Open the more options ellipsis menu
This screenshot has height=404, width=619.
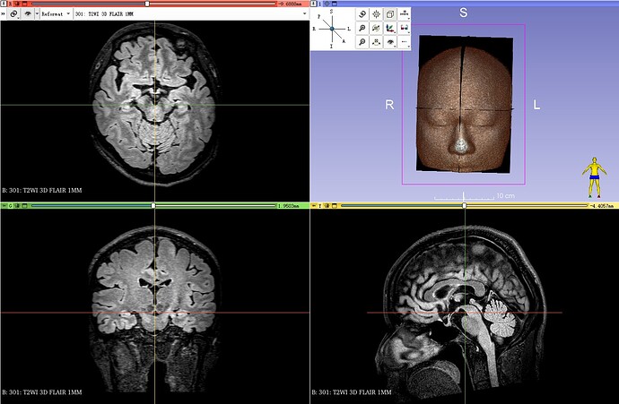pyautogui.click(x=404, y=42)
